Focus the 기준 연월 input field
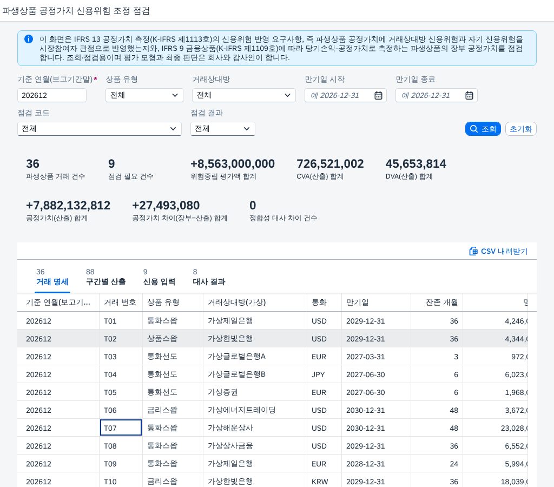This screenshot has width=554, height=487. coord(51,95)
